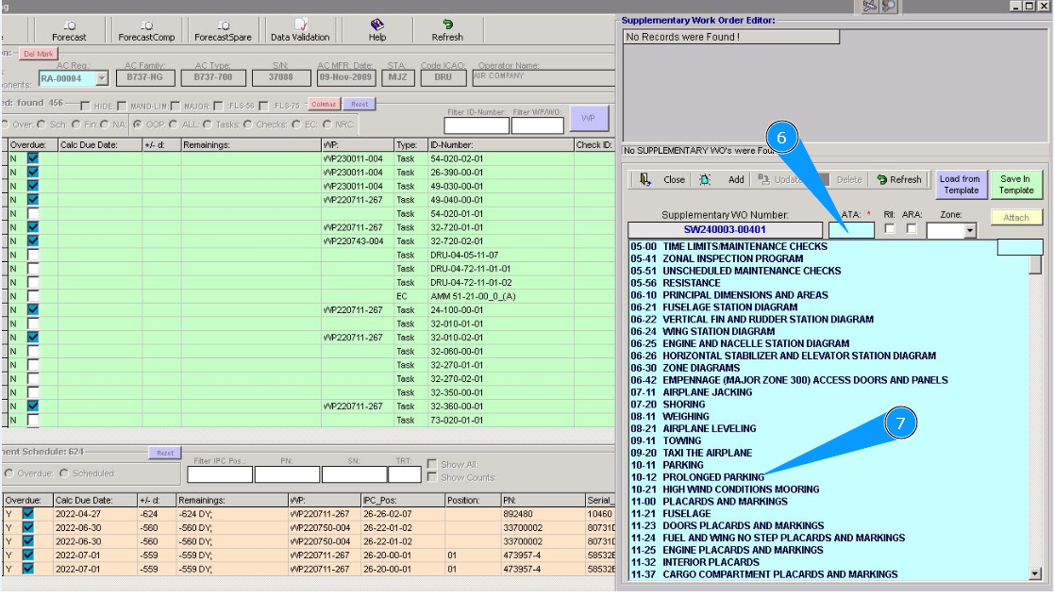
Task: Click the airplane icon in the title bar
Action: [869, 7]
